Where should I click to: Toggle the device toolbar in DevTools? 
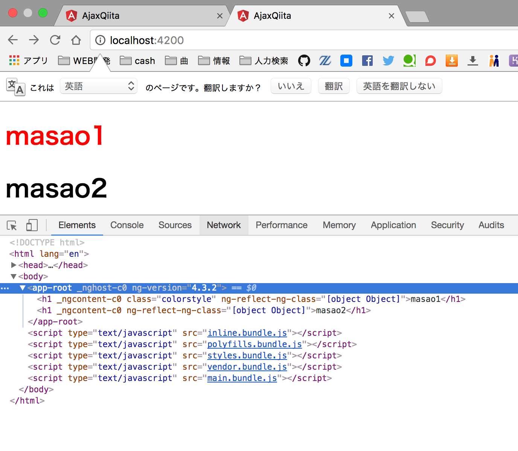point(32,225)
